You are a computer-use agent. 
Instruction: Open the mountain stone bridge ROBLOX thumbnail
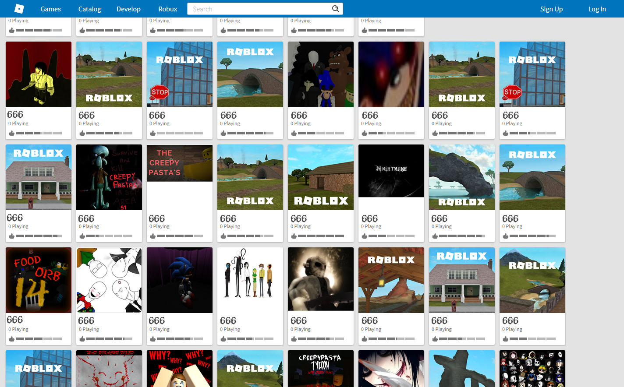(x=532, y=280)
